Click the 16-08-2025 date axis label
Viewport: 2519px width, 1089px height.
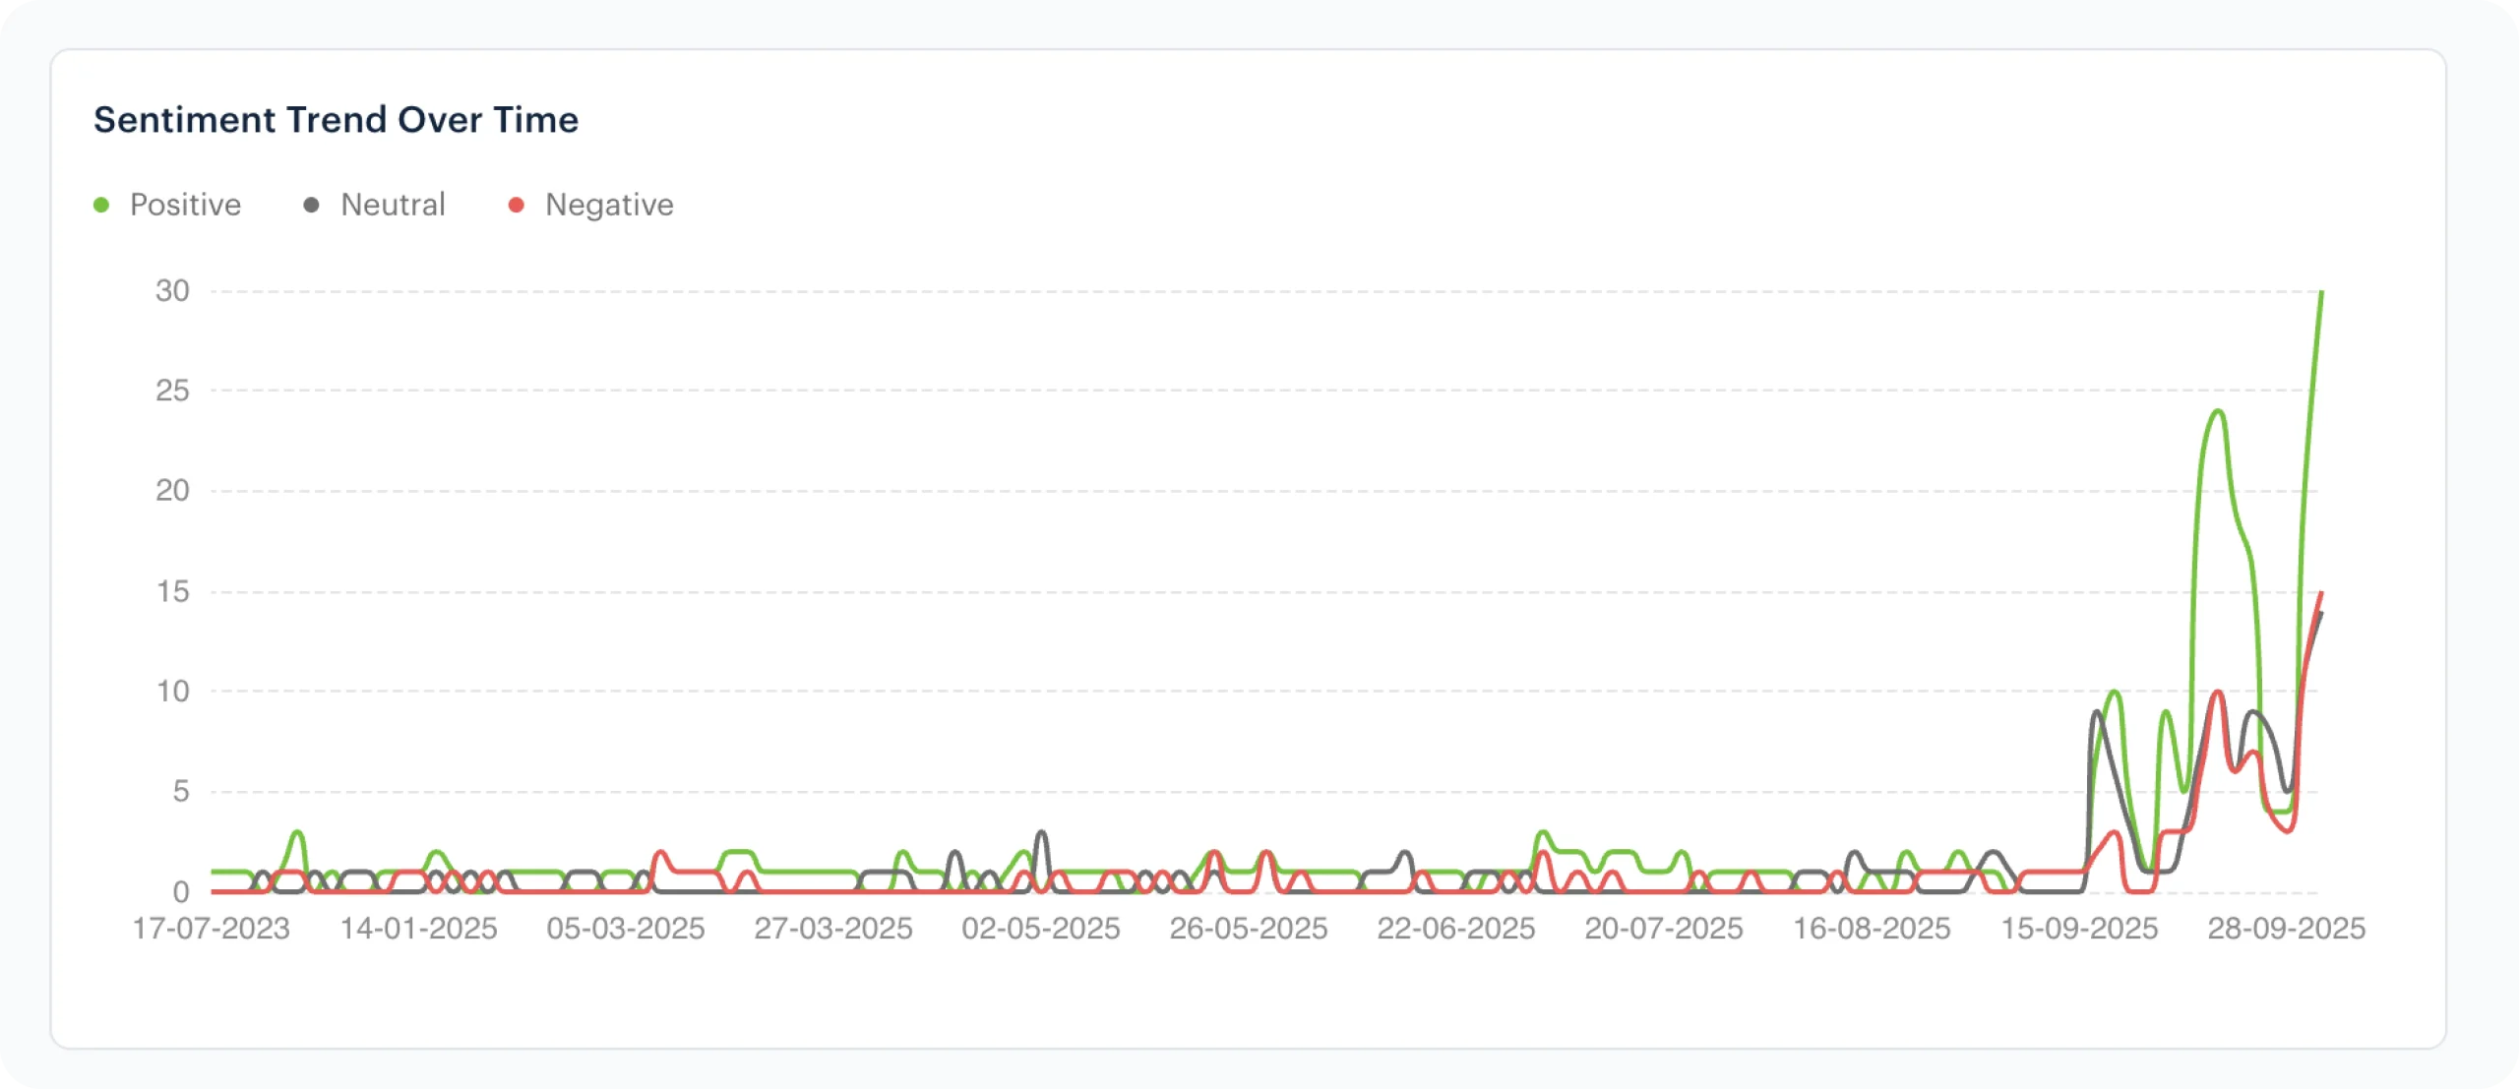point(1872,929)
